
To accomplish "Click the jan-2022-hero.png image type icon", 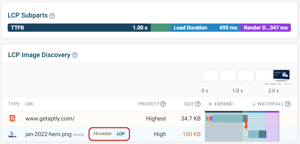I will [x=13, y=134].
